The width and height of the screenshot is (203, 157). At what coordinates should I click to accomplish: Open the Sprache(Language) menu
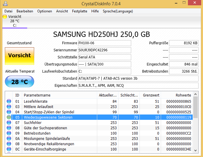tap(118, 11)
